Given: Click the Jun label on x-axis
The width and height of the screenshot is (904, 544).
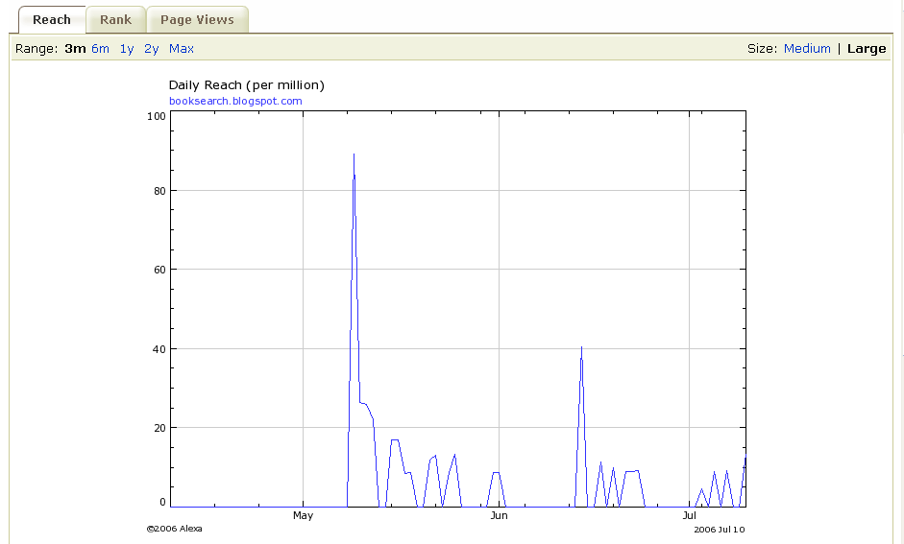Looking at the screenshot, I should pos(499,516).
